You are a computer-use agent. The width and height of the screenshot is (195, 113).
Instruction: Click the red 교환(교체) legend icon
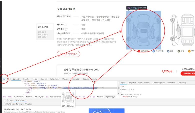click(139, 51)
